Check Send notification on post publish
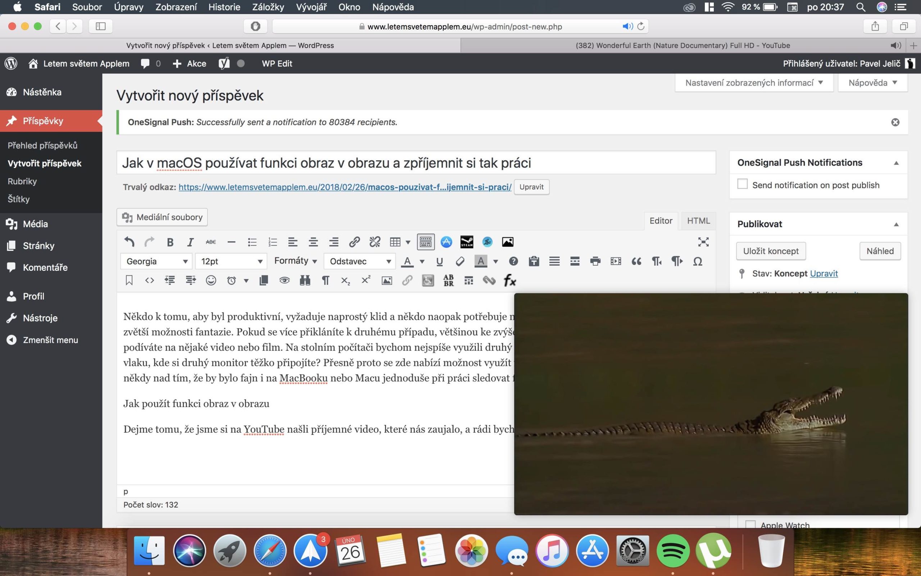 click(743, 184)
